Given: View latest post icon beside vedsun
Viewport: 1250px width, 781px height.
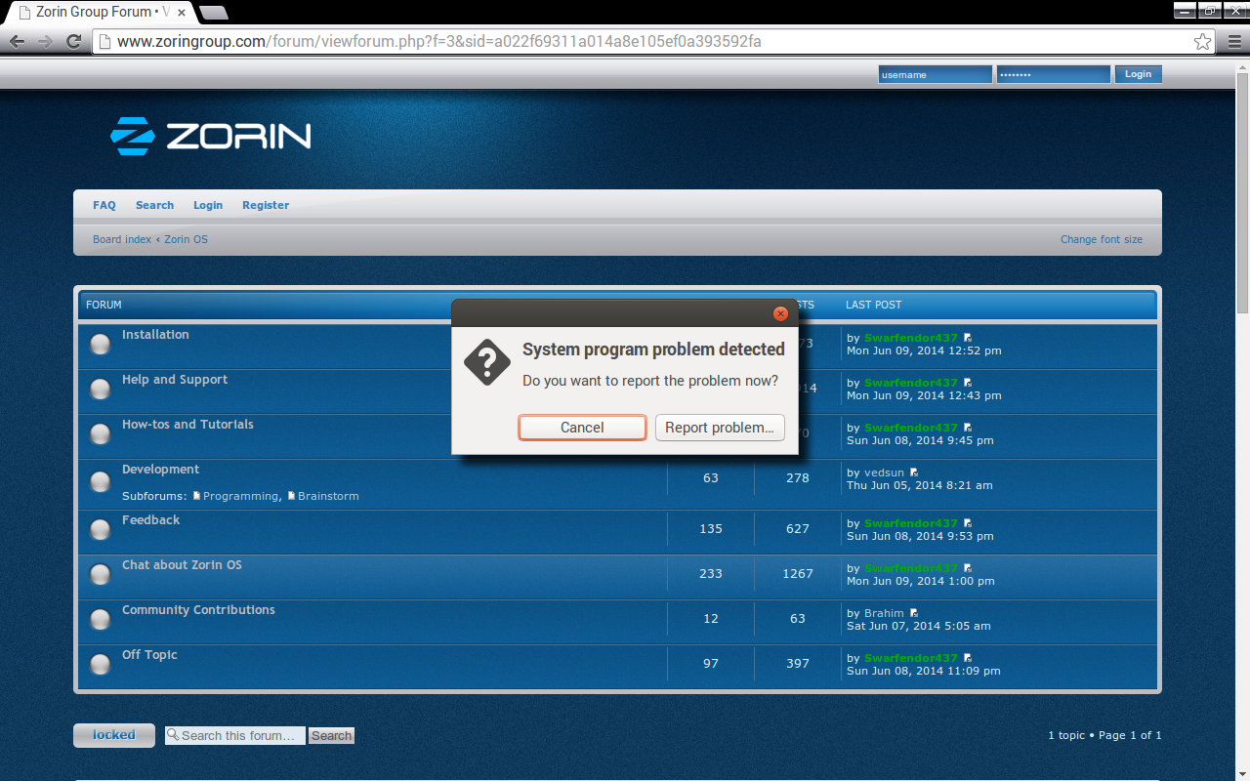Looking at the screenshot, I should pyautogui.click(x=914, y=473).
